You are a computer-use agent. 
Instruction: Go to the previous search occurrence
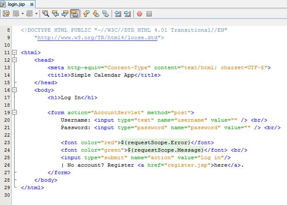click(55, 14)
